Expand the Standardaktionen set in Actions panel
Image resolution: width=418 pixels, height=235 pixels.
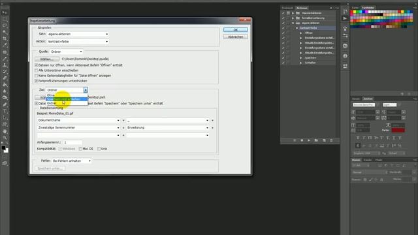tap(293, 13)
